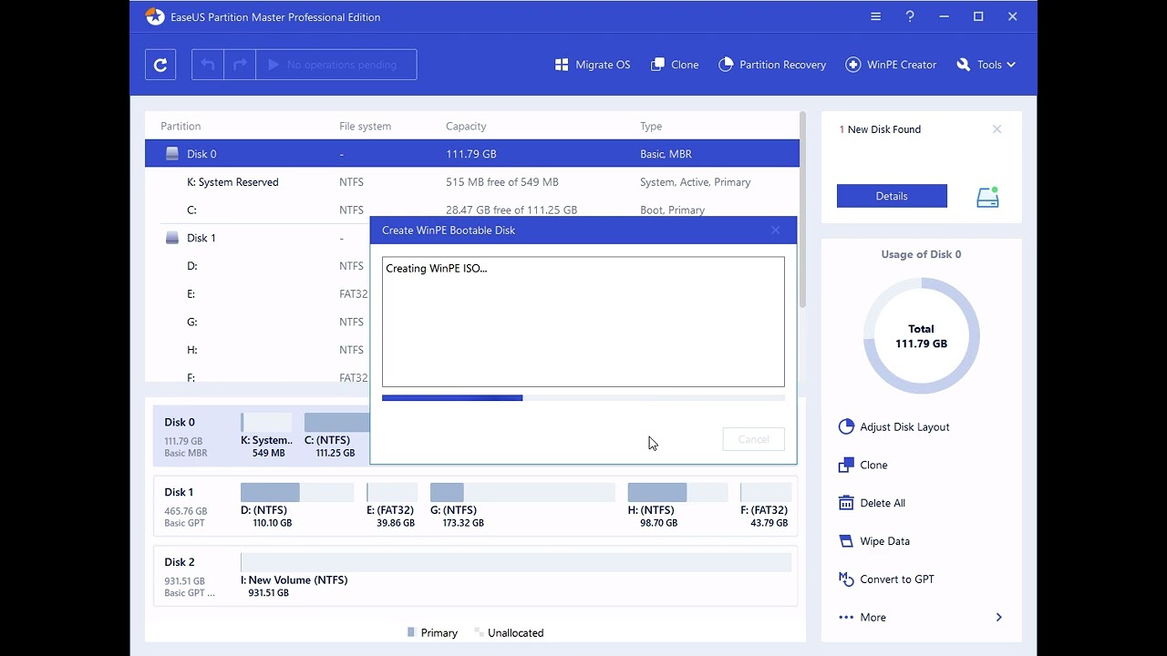Click the partition list vertical scrollbar
This screenshot has height=656, width=1167.
802,210
